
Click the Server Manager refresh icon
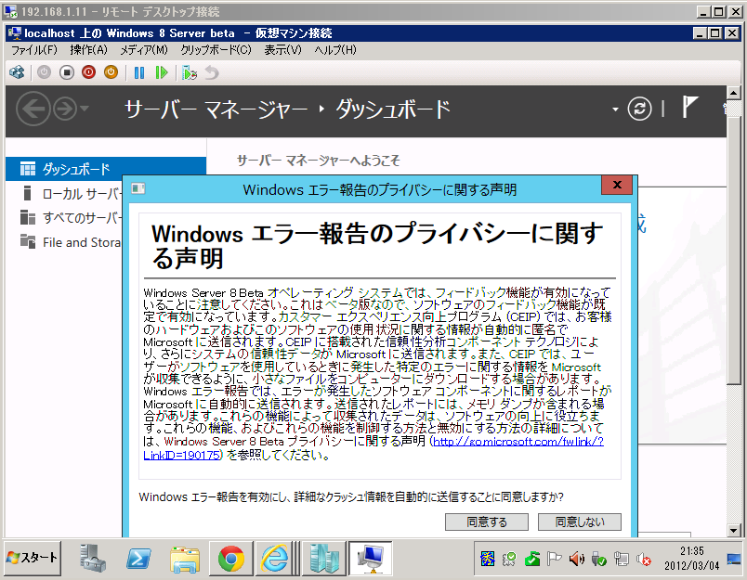[x=639, y=109]
